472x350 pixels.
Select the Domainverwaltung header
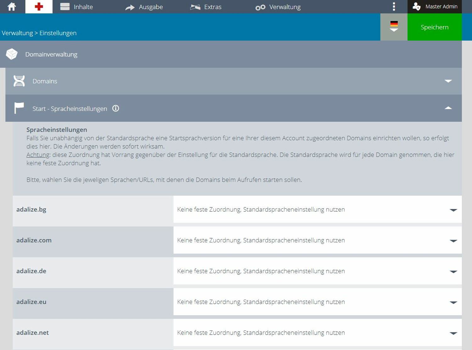point(231,54)
